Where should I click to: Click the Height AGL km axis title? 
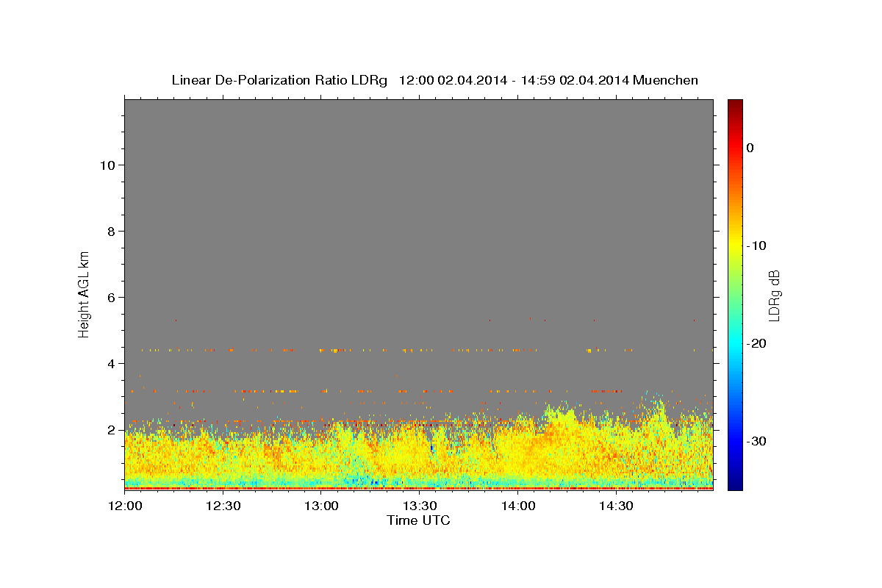[x=84, y=294]
